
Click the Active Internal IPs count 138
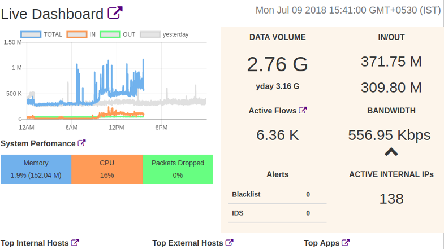coord(391,199)
